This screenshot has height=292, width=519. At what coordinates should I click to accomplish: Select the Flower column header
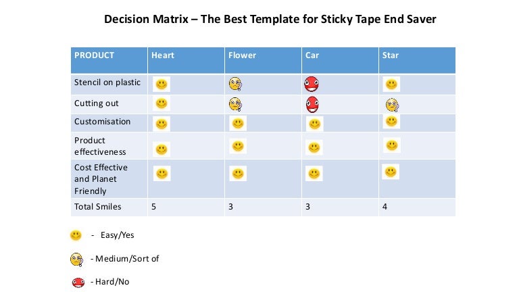(242, 55)
